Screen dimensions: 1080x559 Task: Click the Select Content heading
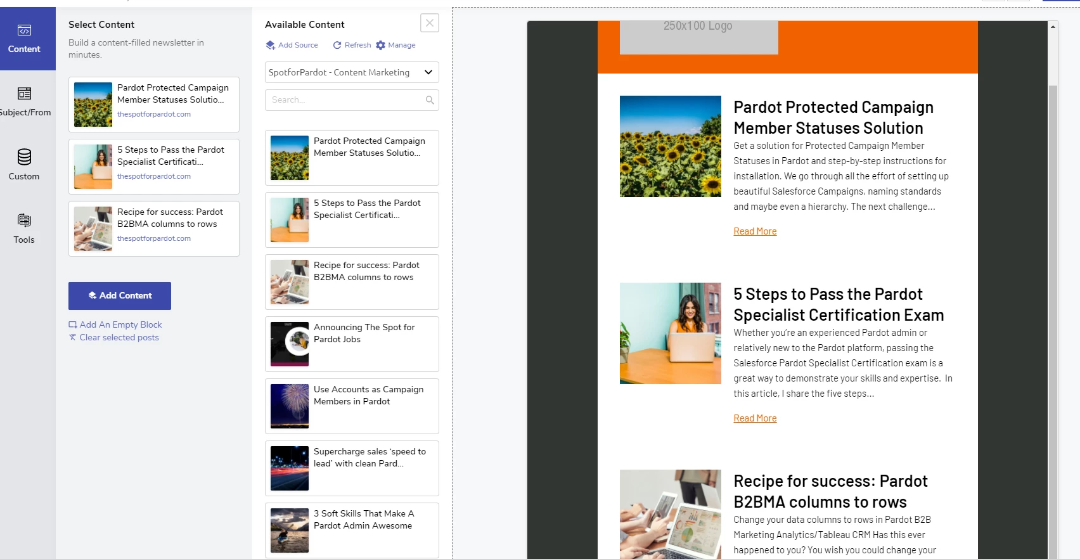click(x=101, y=25)
